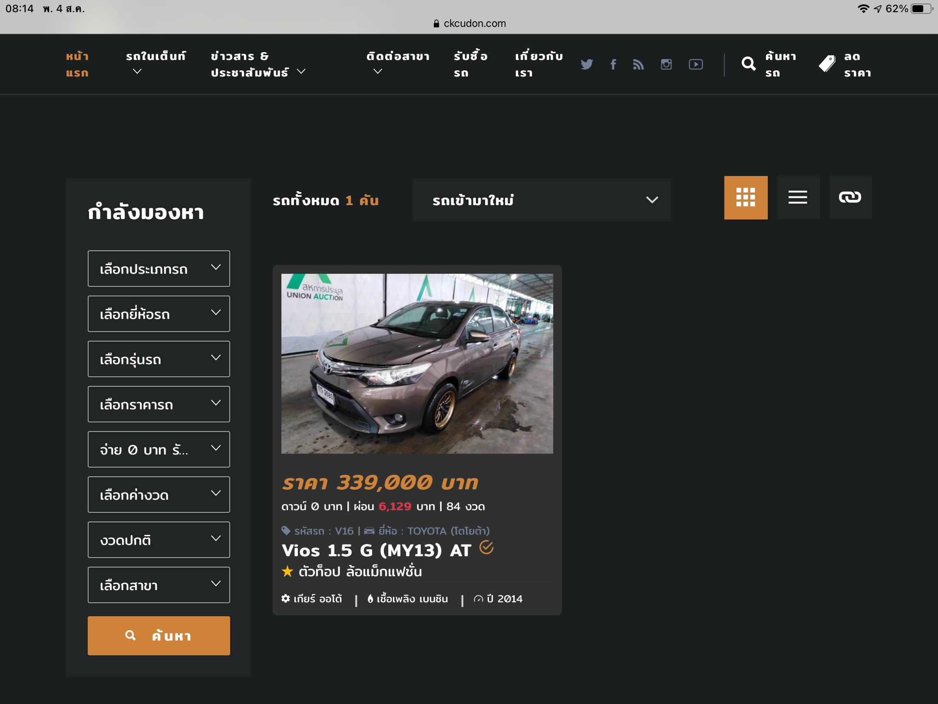The width and height of the screenshot is (938, 704).
Task: Click the magnifier search icon in header
Action: [x=748, y=64]
